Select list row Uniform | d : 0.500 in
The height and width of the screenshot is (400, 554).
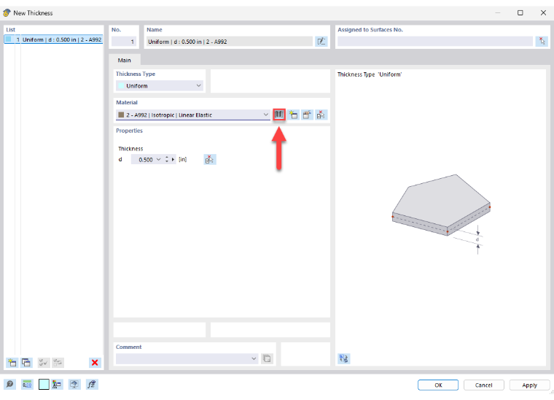(x=53, y=39)
